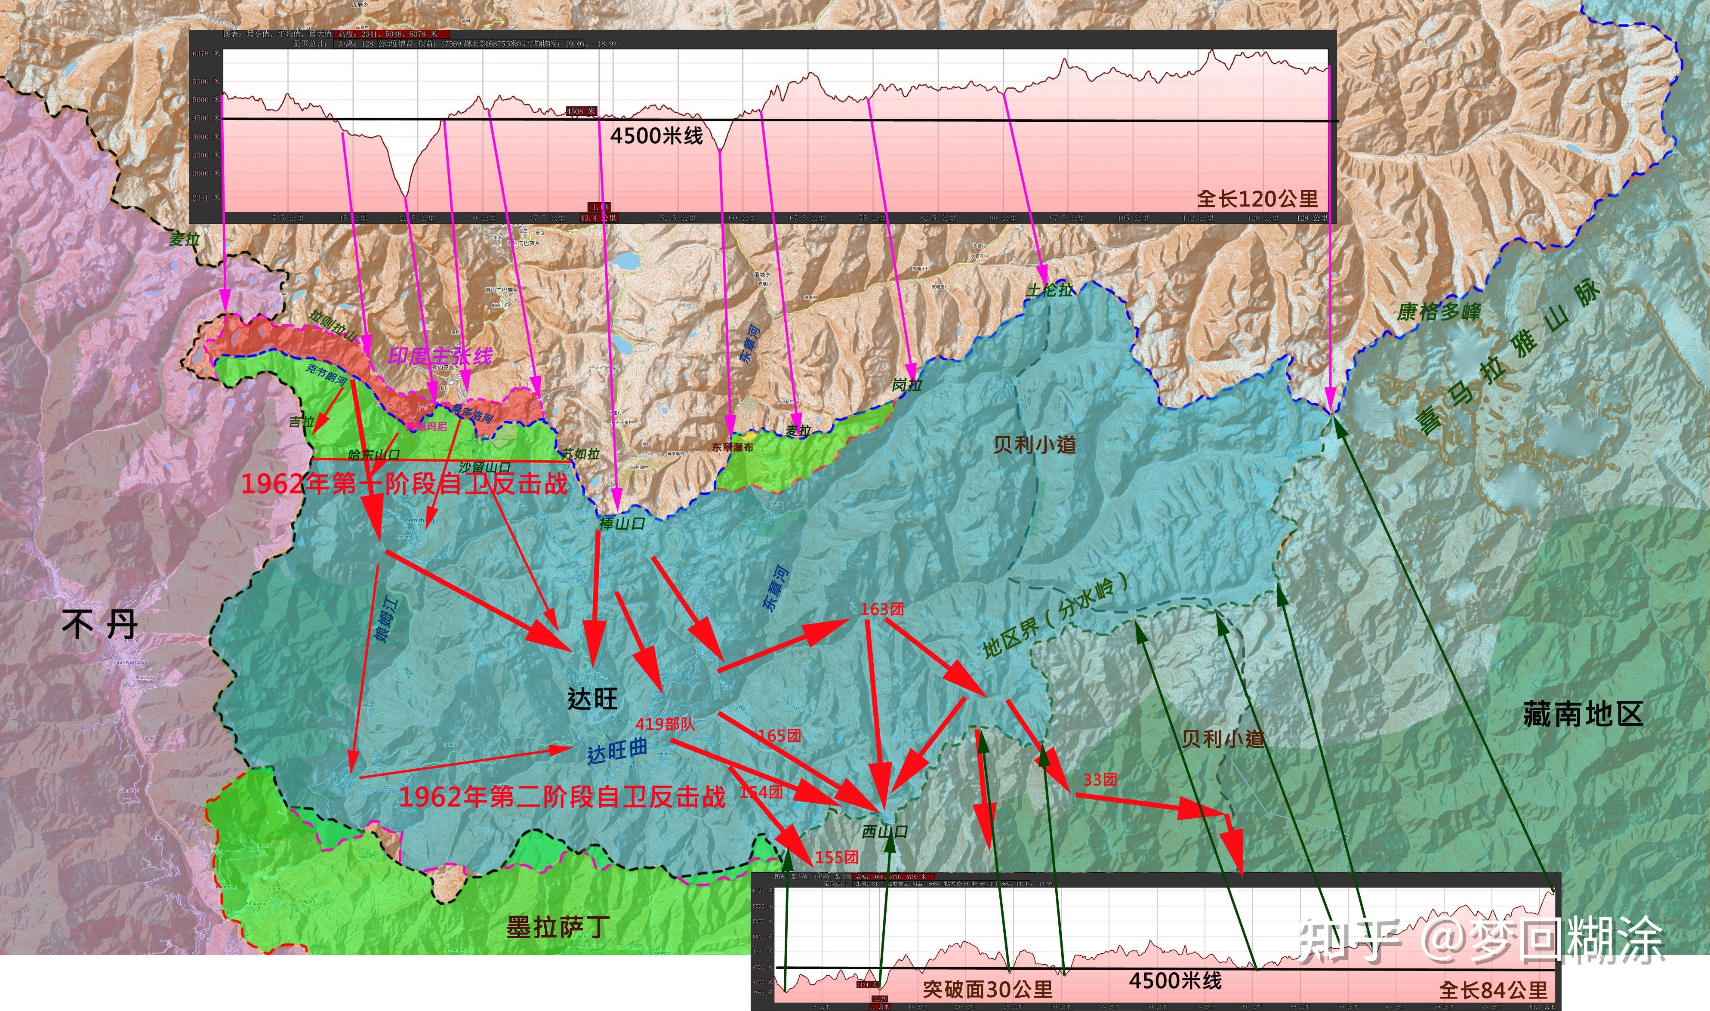Click the 棒山口 pass label
1710x1011 pixels.
click(622, 524)
